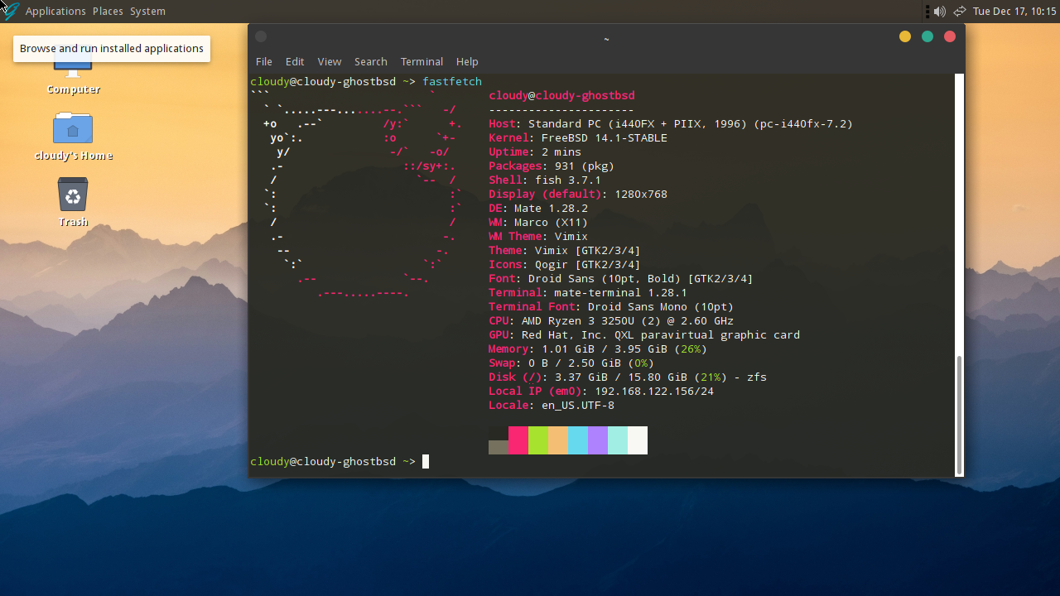The image size is (1060, 596).
Task: Click 'Kernel: FreeBSD 14.1-STABLE' text
Action: 578,137
